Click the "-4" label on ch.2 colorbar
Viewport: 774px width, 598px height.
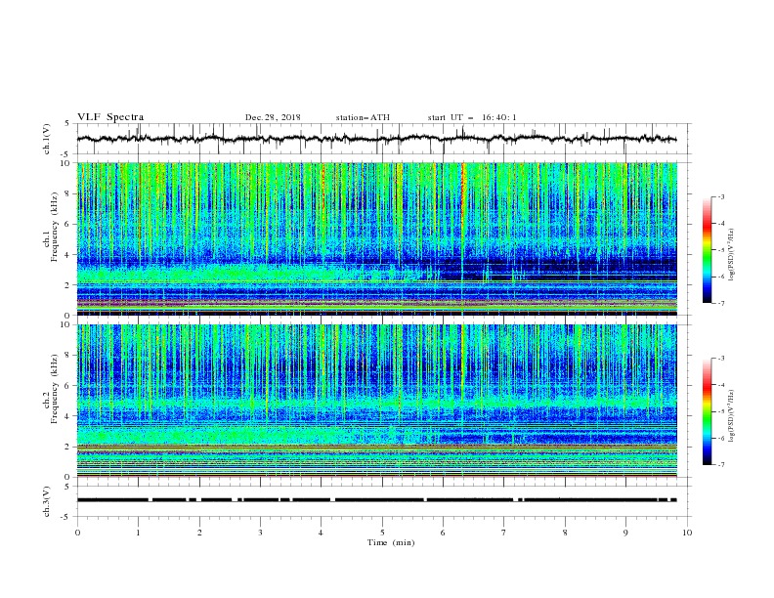click(720, 385)
